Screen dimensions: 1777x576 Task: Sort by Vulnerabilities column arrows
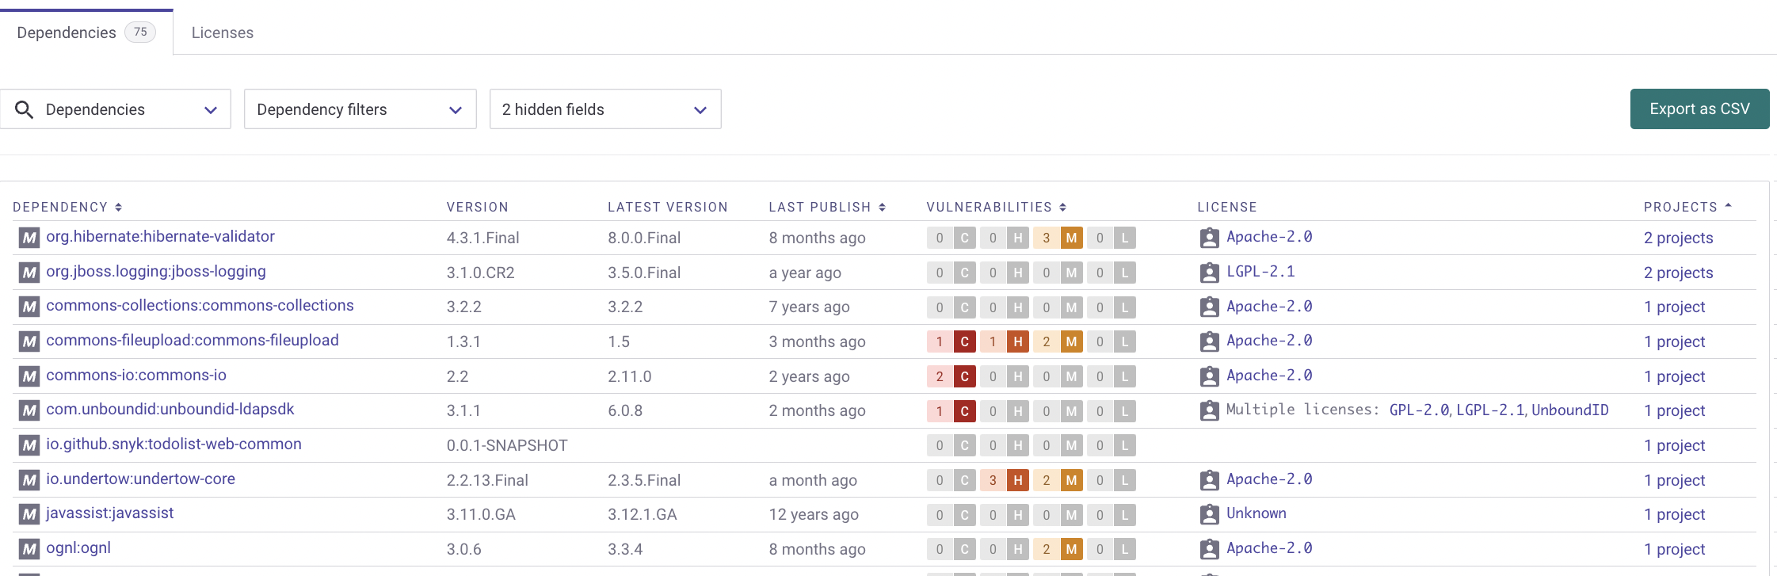pyautogui.click(x=1063, y=208)
